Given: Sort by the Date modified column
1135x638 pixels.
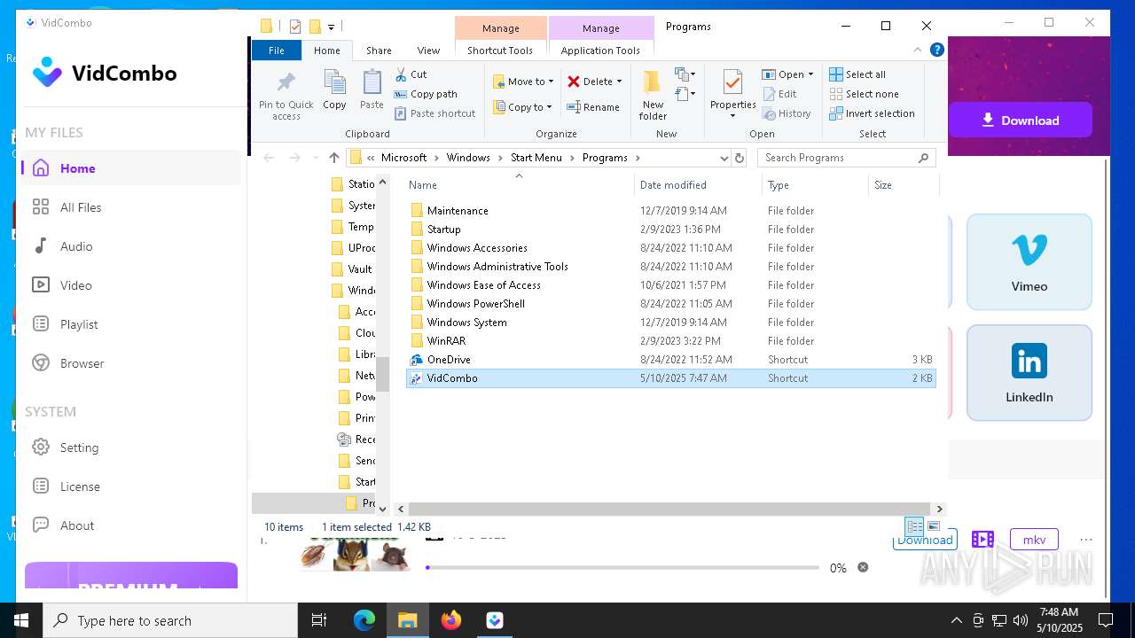Looking at the screenshot, I should click(698, 185).
